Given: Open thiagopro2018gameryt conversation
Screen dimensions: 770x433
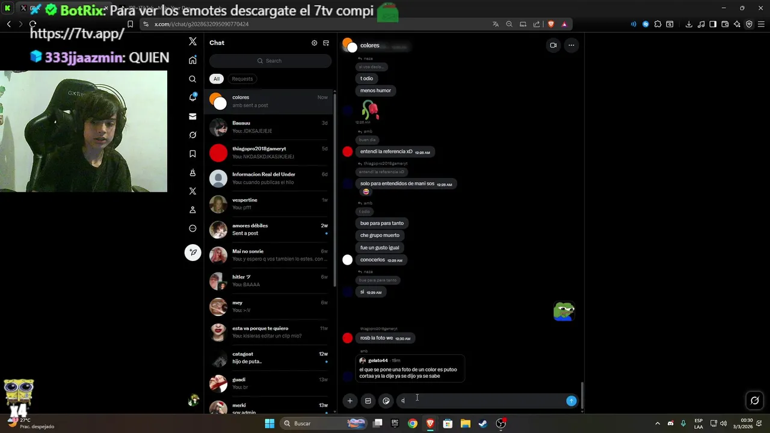Looking at the screenshot, I should tap(269, 153).
